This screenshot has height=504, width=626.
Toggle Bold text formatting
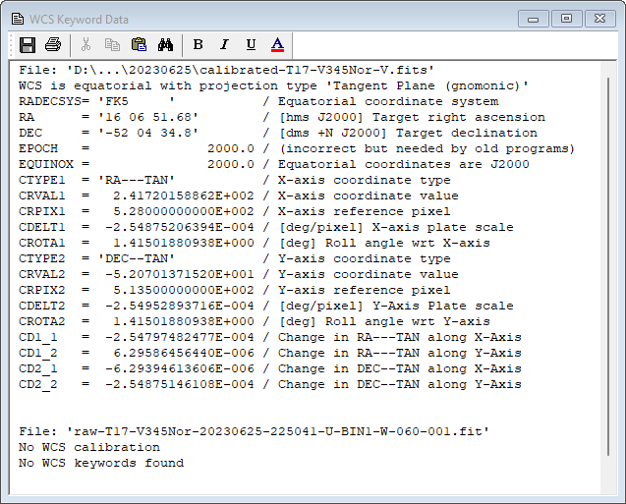(198, 44)
